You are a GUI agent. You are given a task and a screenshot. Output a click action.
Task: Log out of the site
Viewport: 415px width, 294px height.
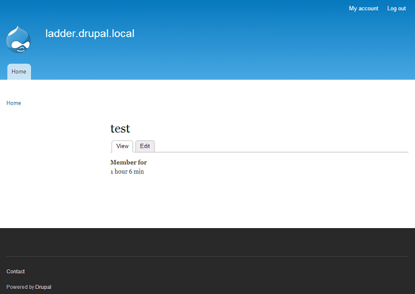pyautogui.click(x=396, y=9)
